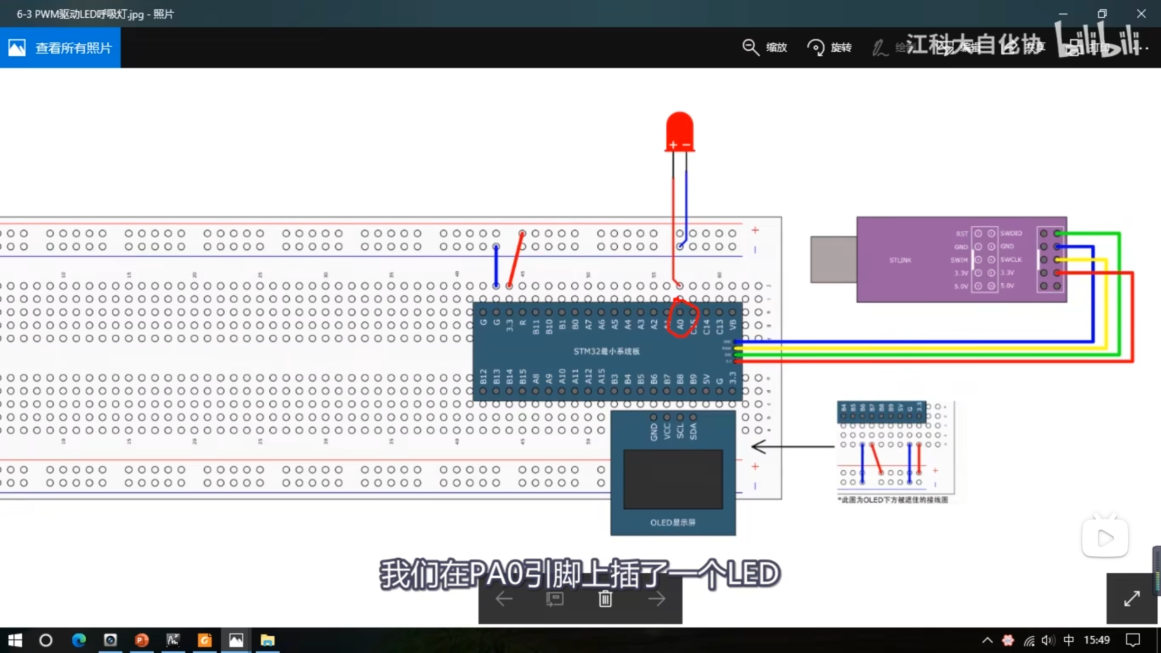
Task: Open the draw (绘制) pen tool
Action: click(880, 48)
